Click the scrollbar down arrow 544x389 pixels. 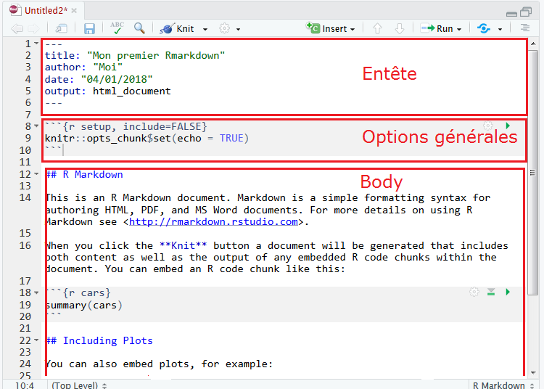(x=533, y=373)
